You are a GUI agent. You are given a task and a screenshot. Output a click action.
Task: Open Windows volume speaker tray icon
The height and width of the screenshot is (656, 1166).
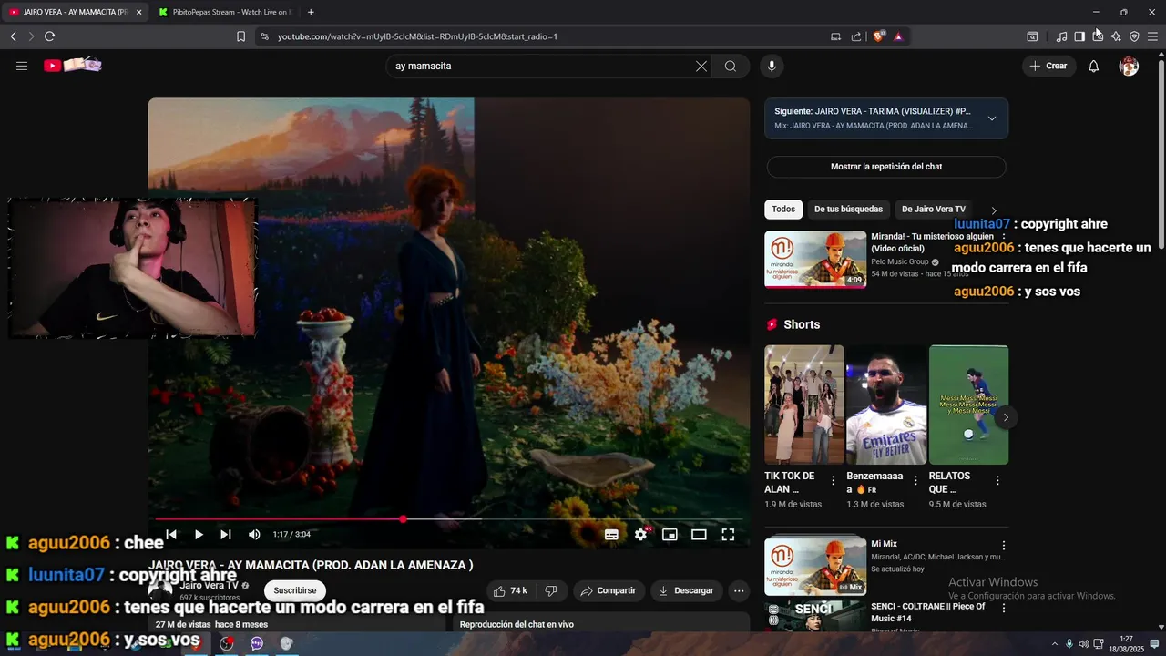tap(1084, 644)
